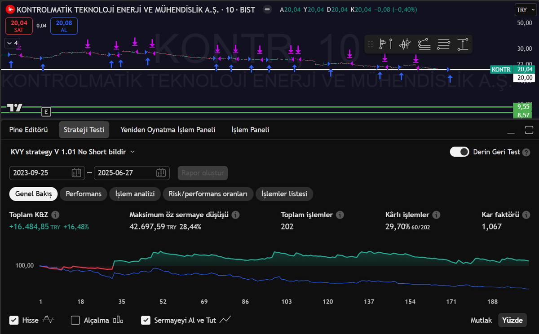Image resolution: width=539 pixels, height=334 pixels.
Task: Open calendar for start date 2023-09-25
Action: click(x=76, y=173)
